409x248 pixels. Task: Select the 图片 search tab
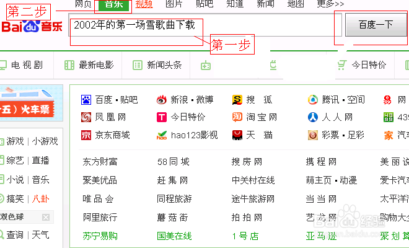174,4
